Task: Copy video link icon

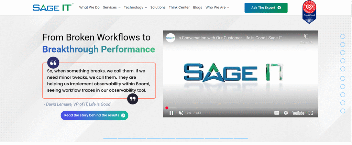Action: tap(306, 36)
